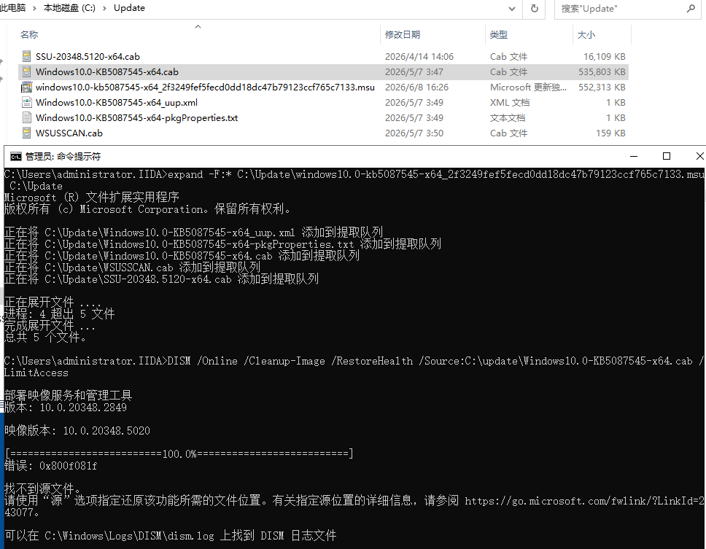
Task: Click the 管理员: 命令提示符 window title
Action: coord(63,157)
